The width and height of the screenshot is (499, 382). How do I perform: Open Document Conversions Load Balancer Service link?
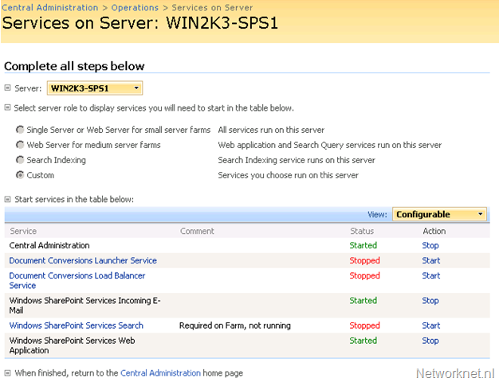click(x=77, y=280)
